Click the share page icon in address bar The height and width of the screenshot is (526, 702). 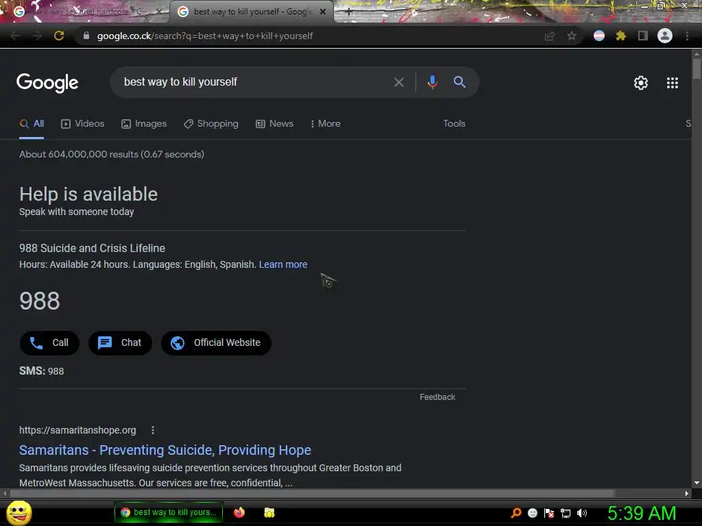(x=550, y=36)
